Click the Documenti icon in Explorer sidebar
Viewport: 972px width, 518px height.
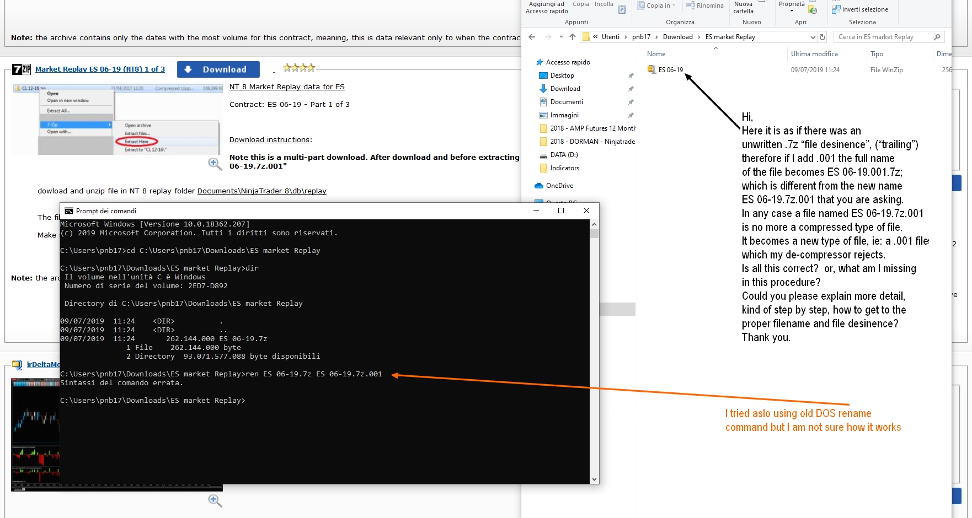coord(543,102)
